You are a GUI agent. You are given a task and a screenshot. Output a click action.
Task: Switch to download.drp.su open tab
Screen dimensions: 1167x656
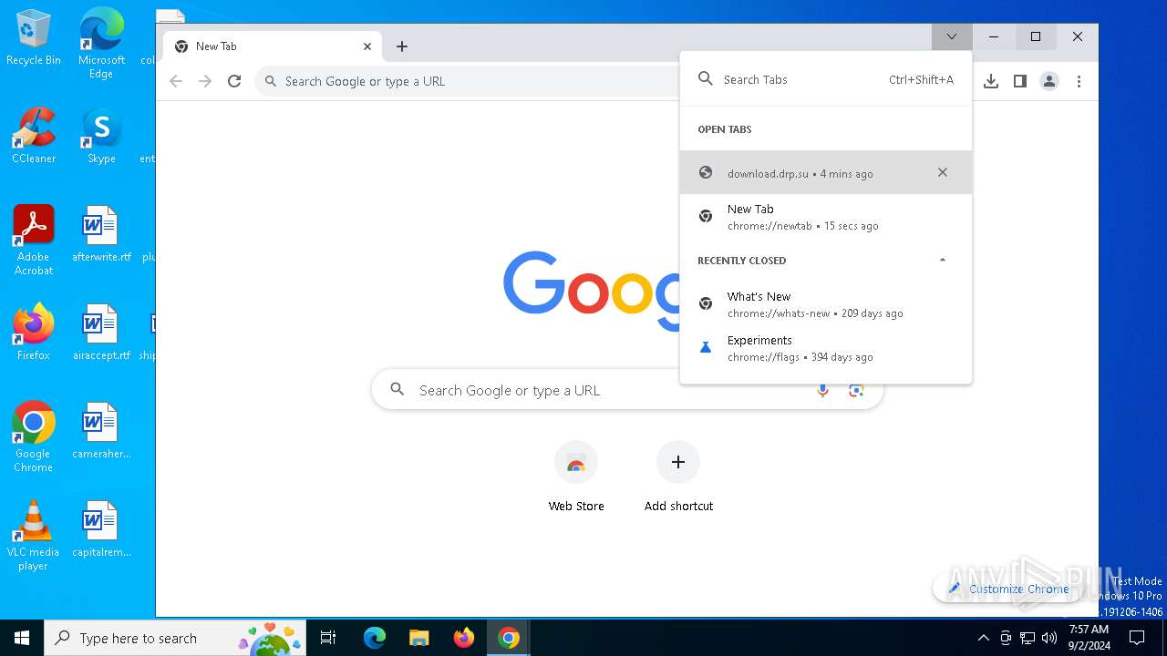click(826, 172)
